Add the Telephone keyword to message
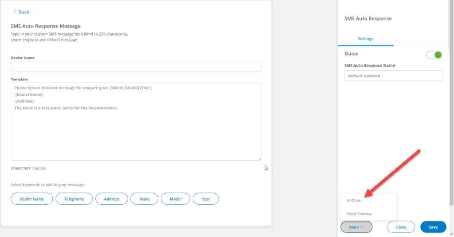This screenshot has width=454, height=237. [74, 199]
